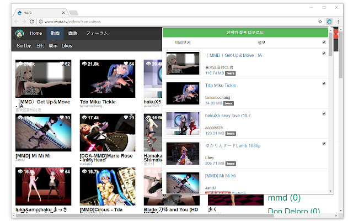Uncheck the Lamb.1080p item checkbox
The height and width of the screenshot is (221, 353).
324,144
